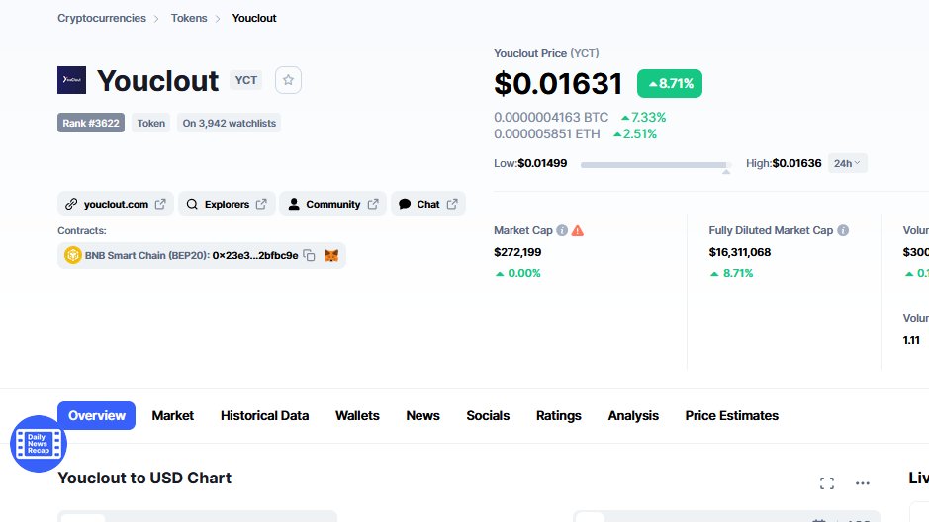The image size is (929, 522).
Task: Click the Rank #3622 badge
Action: click(x=91, y=123)
